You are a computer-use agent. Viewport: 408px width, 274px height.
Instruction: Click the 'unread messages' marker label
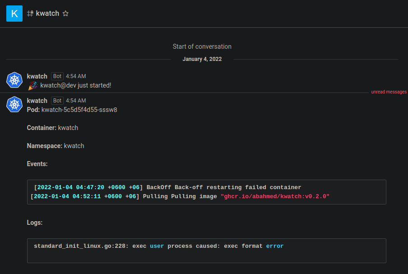tap(389, 92)
